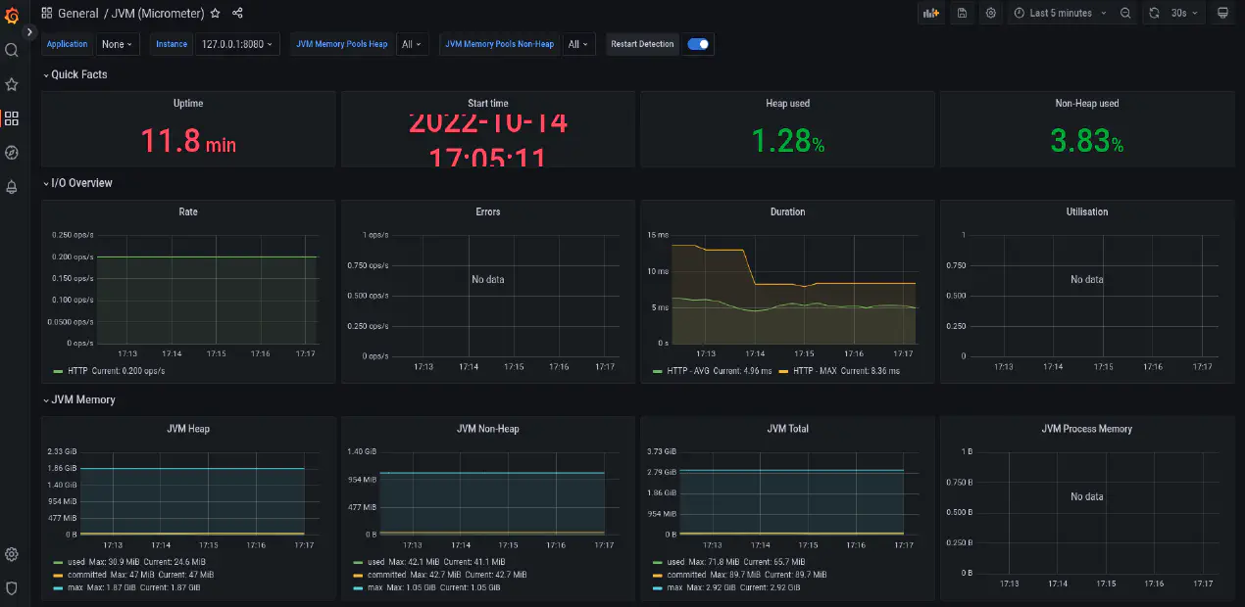Click the Search sidebar icon

11,50
